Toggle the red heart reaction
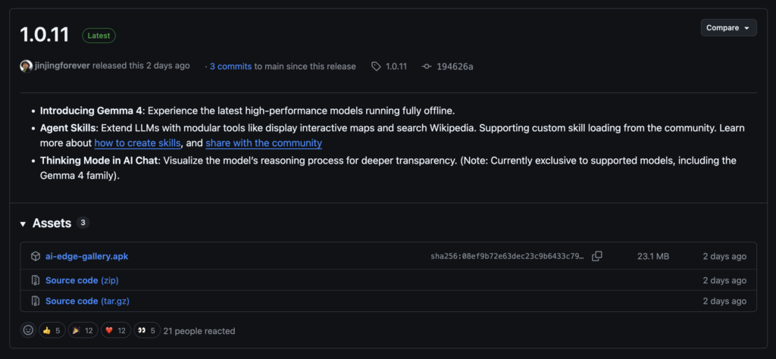Image resolution: width=776 pixels, height=359 pixels. 116,330
